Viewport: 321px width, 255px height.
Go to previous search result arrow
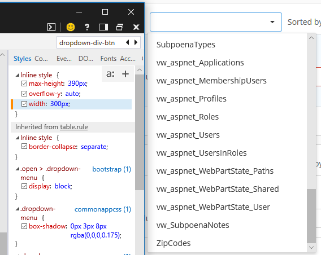point(128,42)
